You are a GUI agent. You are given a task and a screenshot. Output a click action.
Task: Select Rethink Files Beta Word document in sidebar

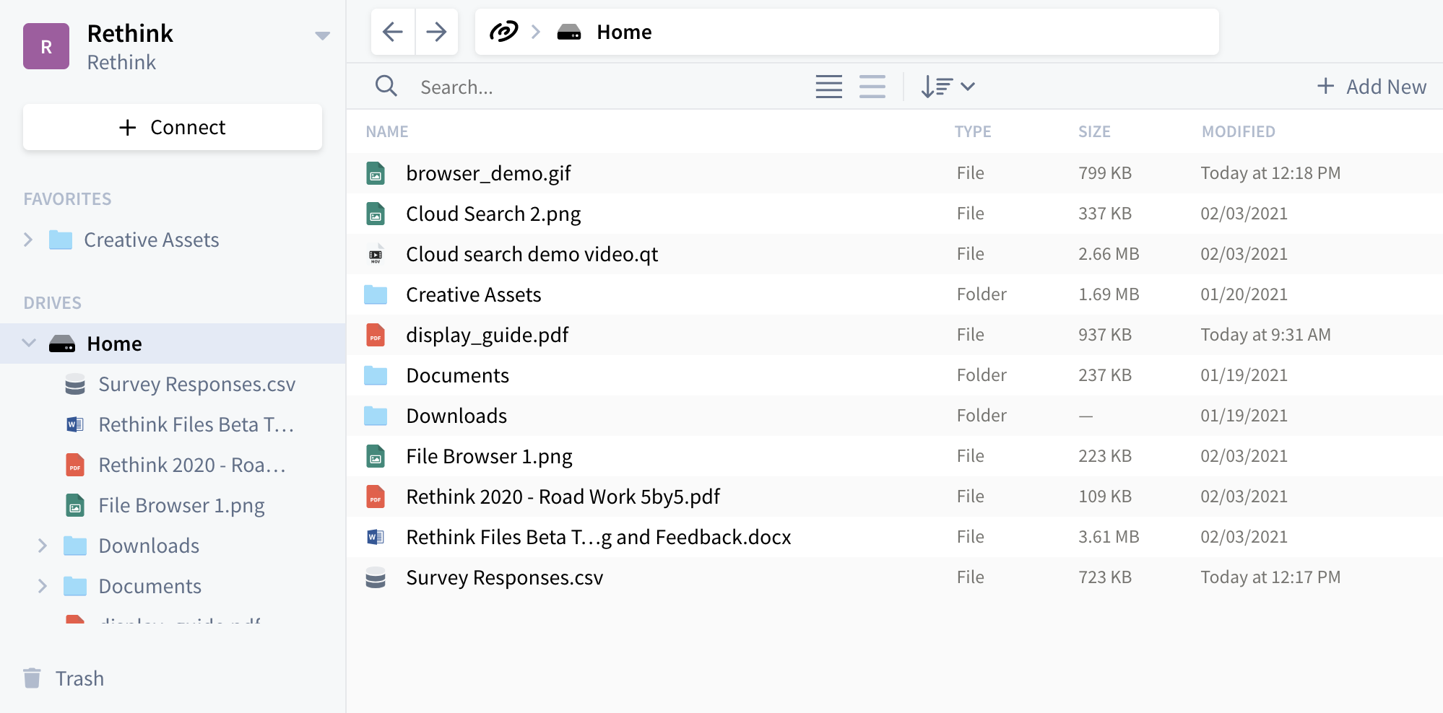[196, 424]
